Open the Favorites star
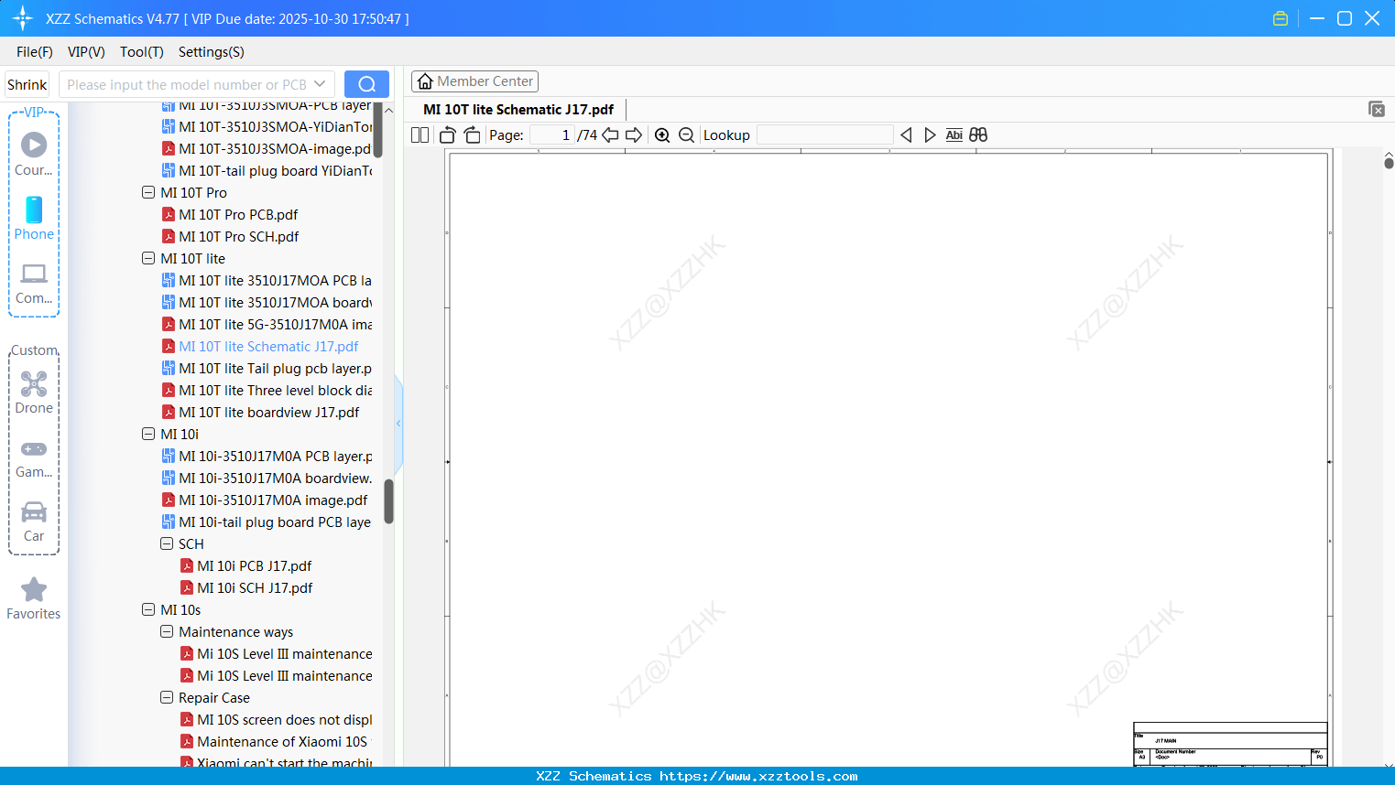Image resolution: width=1395 pixels, height=785 pixels. (34, 598)
